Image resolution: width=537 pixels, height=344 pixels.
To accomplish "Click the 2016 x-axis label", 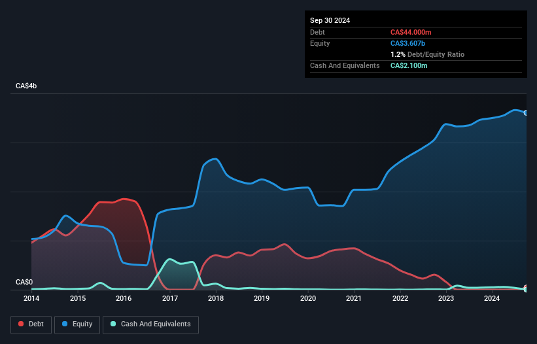I will (124, 298).
